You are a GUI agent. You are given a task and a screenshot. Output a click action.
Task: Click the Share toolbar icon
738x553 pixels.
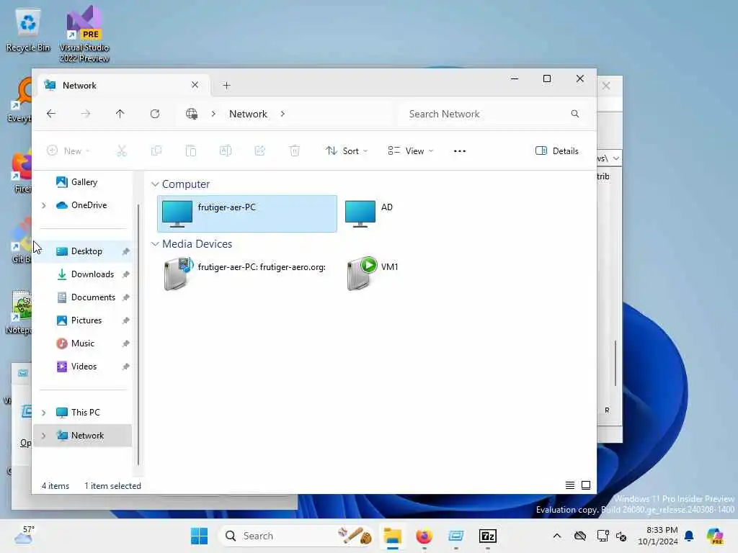click(x=259, y=151)
